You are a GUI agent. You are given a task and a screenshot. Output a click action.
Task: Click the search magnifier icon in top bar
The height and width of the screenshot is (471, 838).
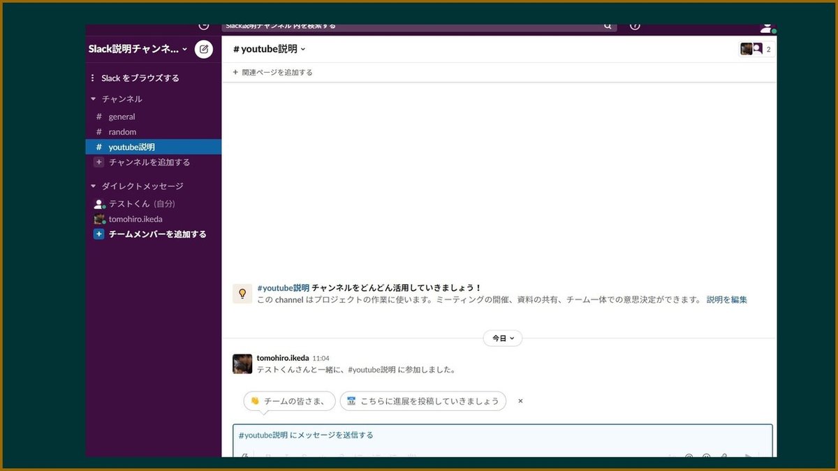click(608, 25)
